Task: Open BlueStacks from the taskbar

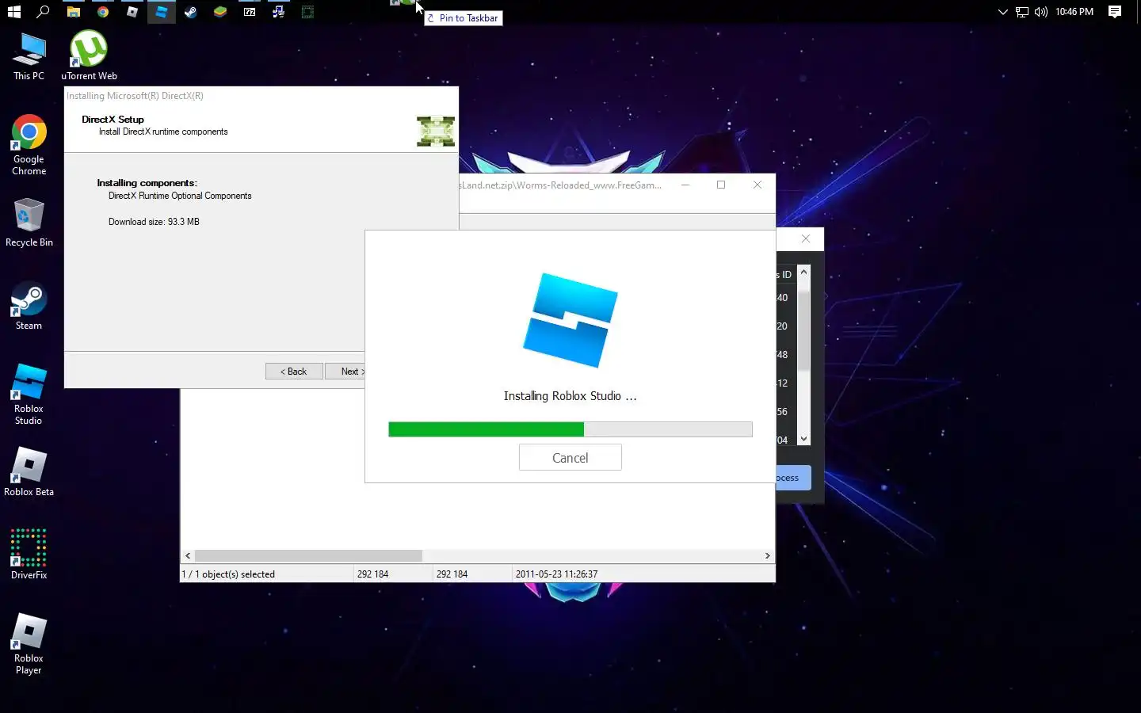Action: pos(219,12)
